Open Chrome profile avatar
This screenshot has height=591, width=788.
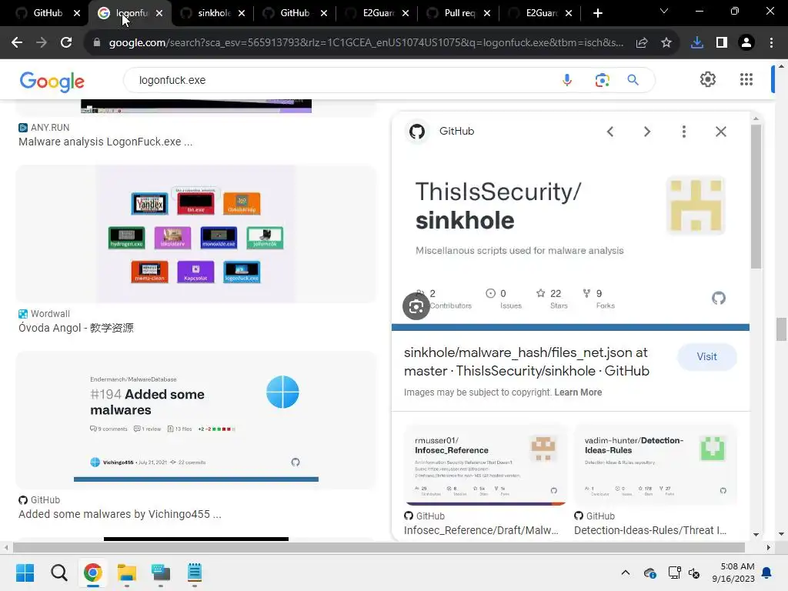pos(746,43)
